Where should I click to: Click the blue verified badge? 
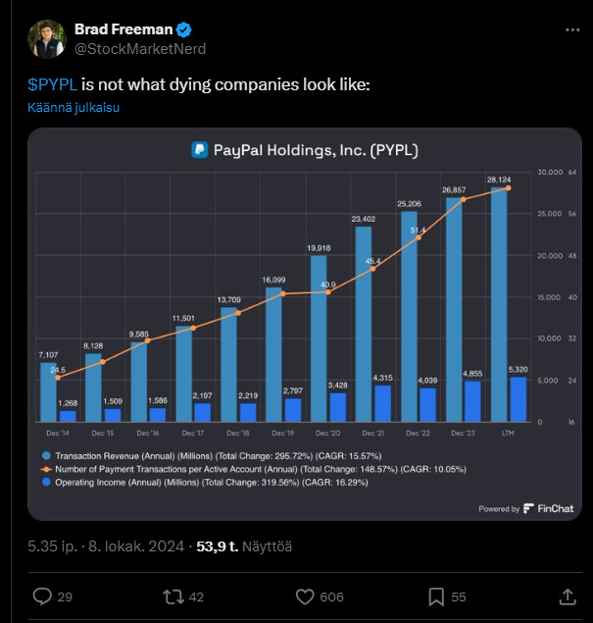pos(183,29)
